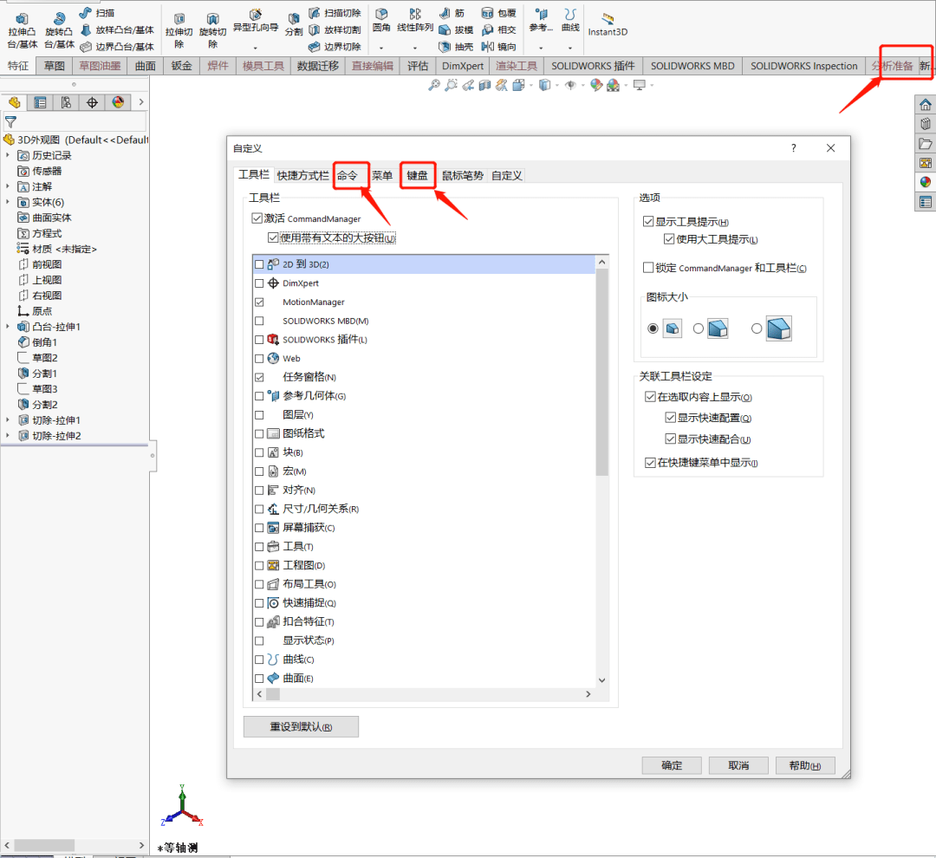
Task: Toggle 使用带有文本的大按钮 checkbox
Action: pyautogui.click(x=273, y=237)
